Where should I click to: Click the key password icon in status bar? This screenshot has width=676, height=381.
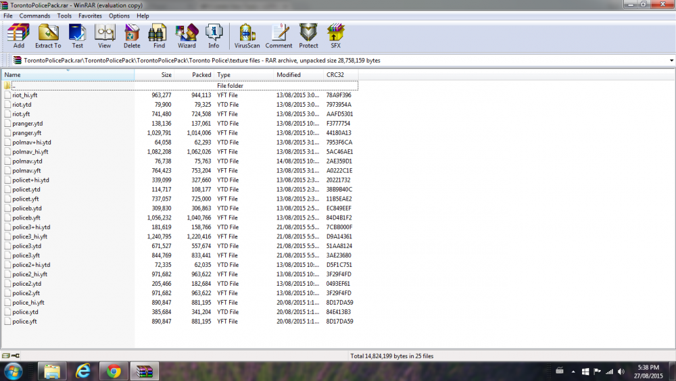click(16, 356)
